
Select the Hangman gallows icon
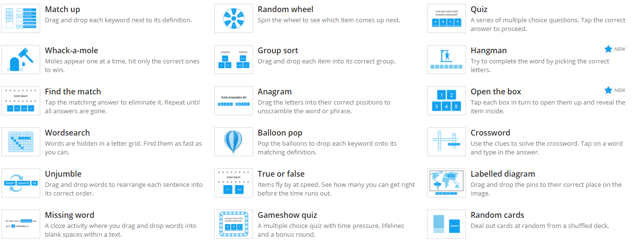(446, 60)
